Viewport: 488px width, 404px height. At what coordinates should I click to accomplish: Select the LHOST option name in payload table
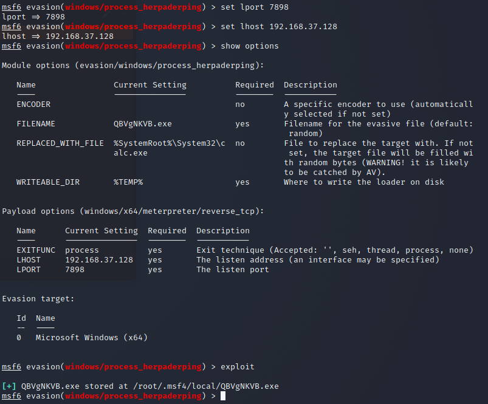point(29,259)
